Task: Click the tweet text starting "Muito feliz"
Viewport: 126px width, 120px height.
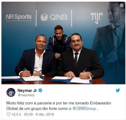Action: [59, 106]
